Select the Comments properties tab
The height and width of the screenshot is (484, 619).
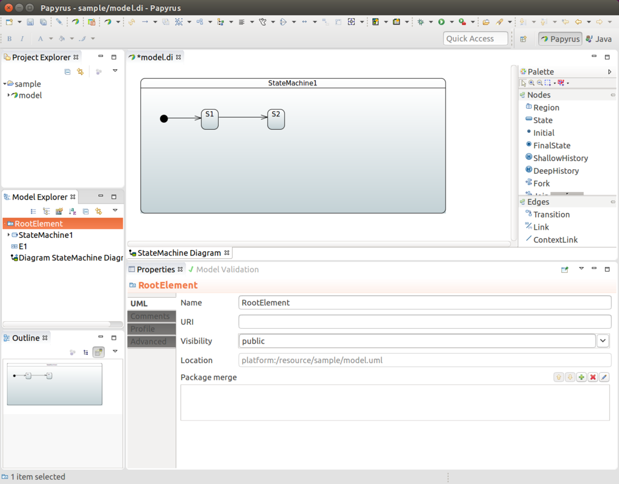(152, 316)
